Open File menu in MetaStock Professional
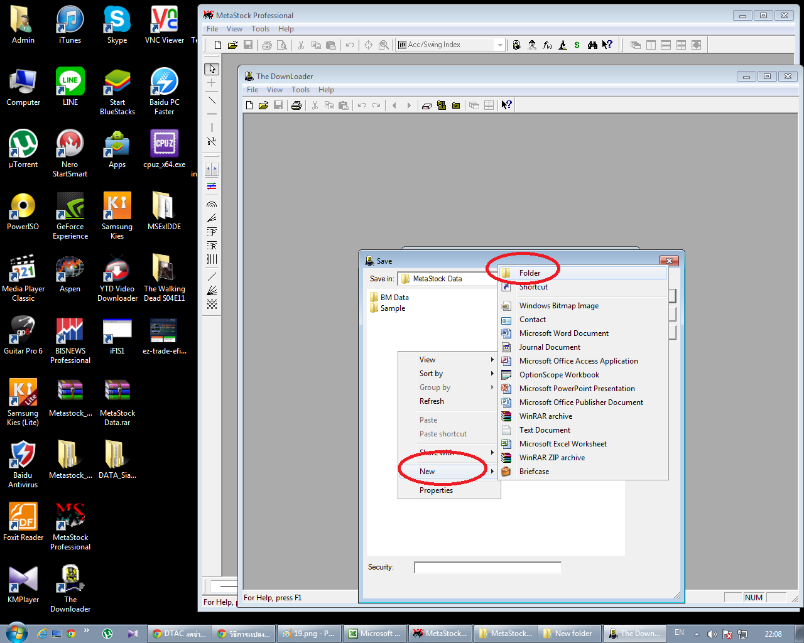Image resolution: width=804 pixels, height=643 pixels. pyautogui.click(x=212, y=29)
